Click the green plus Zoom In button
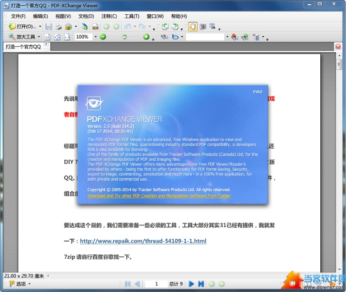 click(146, 37)
